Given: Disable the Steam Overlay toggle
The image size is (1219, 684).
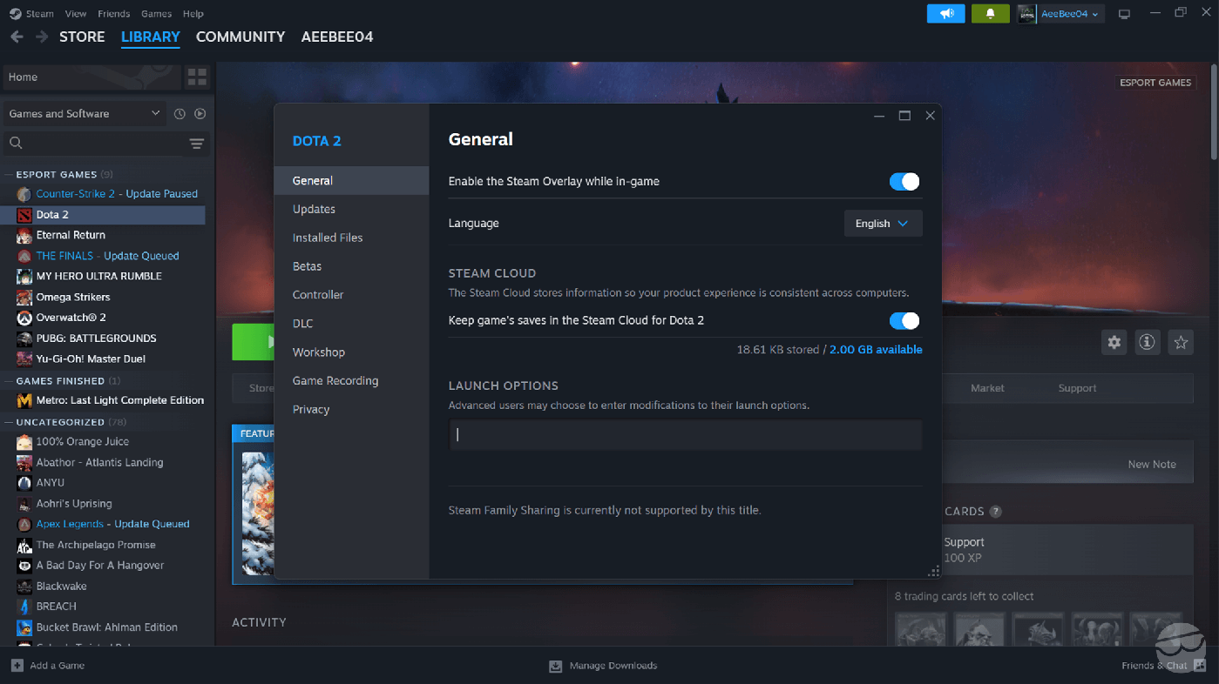Looking at the screenshot, I should (x=904, y=182).
